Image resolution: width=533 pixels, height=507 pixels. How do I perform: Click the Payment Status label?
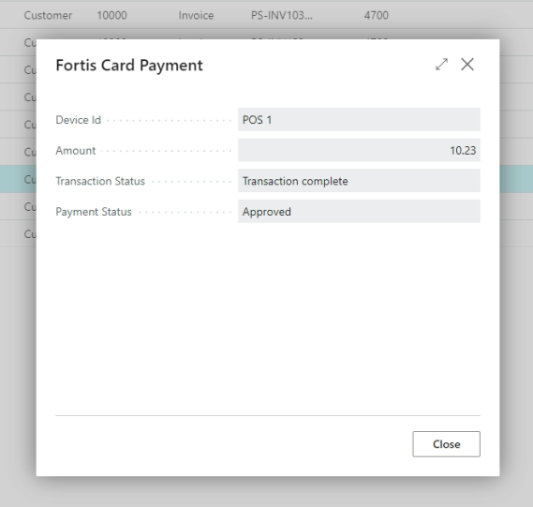(94, 212)
